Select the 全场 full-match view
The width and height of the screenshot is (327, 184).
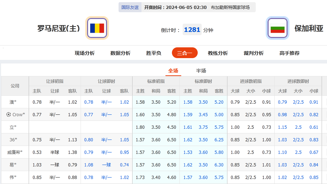[173, 71]
